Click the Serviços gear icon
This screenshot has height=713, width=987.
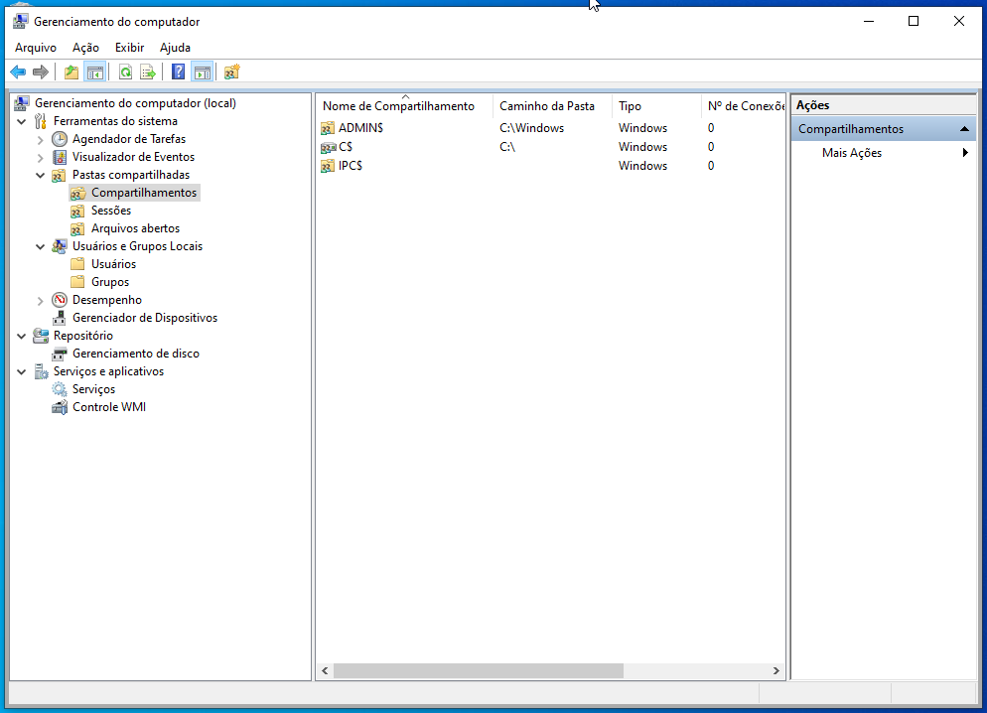click(60, 389)
